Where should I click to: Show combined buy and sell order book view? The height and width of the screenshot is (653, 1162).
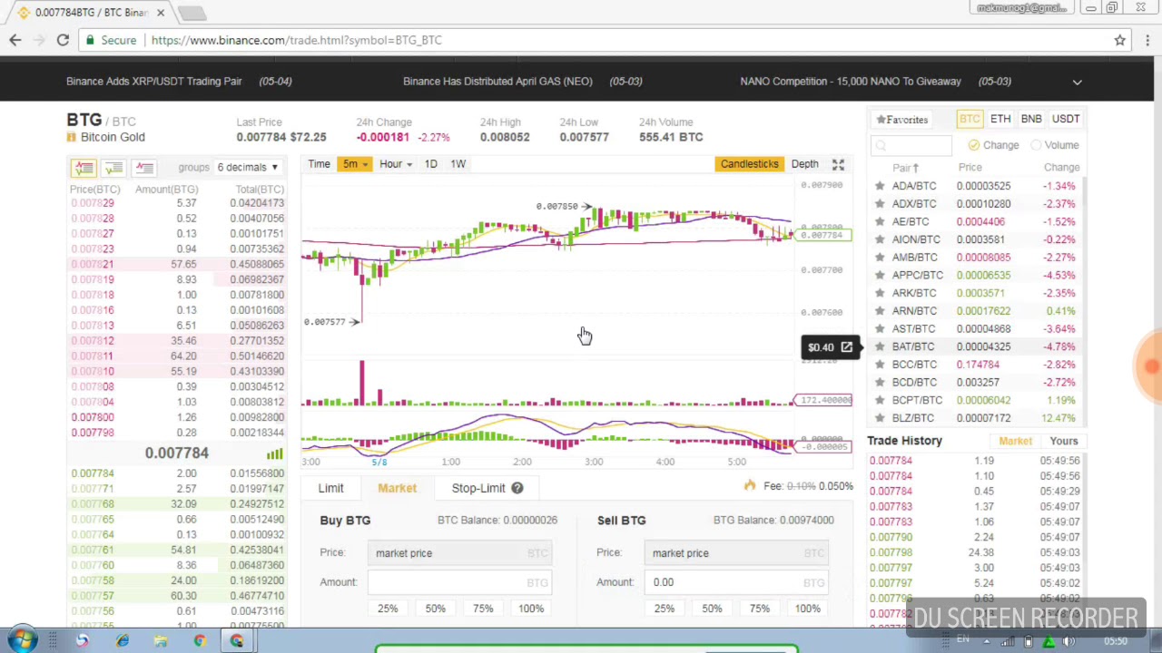point(84,167)
